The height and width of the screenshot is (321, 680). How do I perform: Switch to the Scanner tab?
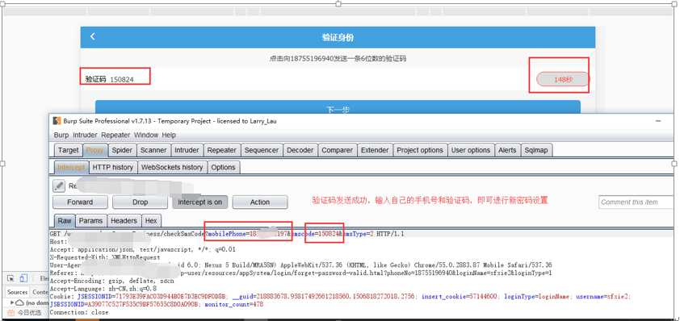point(153,150)
